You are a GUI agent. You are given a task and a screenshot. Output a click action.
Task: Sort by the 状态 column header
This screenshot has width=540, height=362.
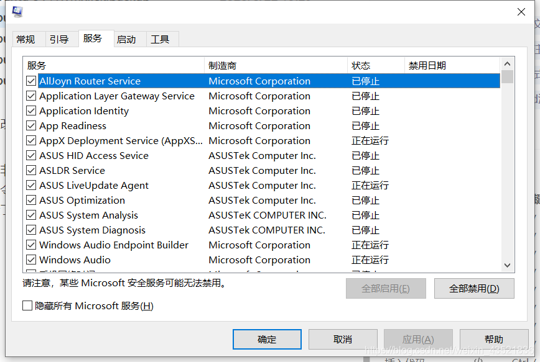[x=376, y=65]
